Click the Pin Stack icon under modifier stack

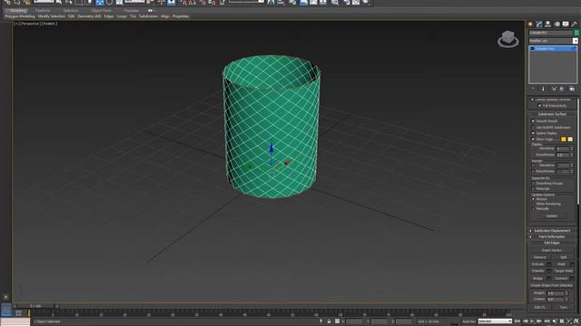click(x=533, y=89)
